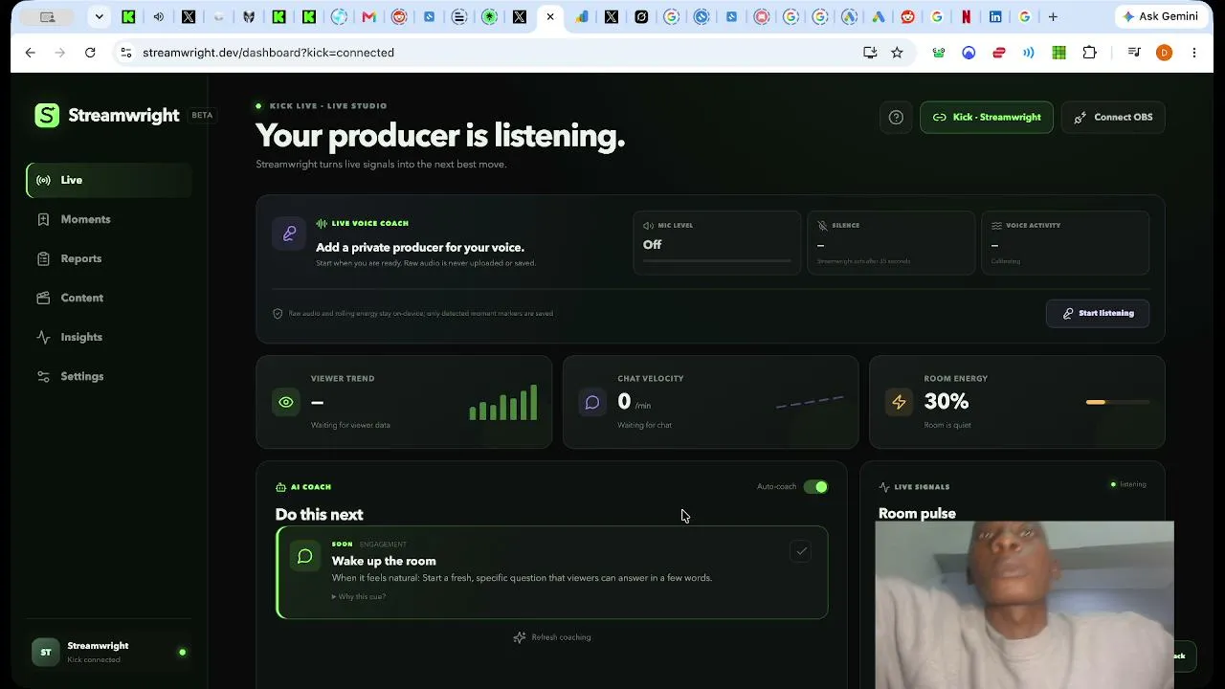This screenshot has width=1225, height=689.
Task: Click the '30%' room energy value
Action: (x=947, y=402)
